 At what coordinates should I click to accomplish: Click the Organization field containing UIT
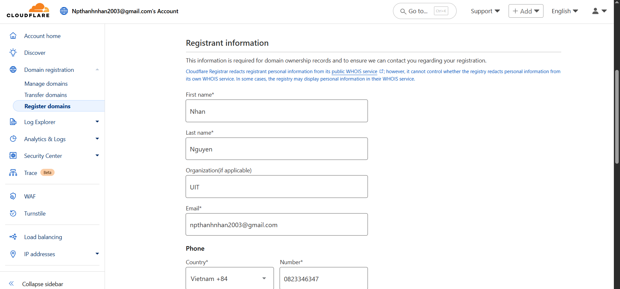(277, 187)
